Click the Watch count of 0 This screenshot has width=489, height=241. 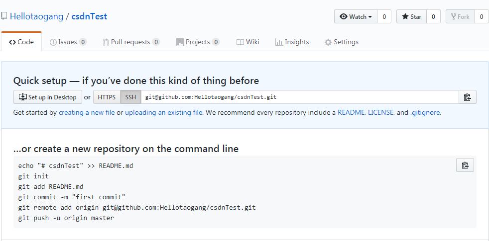[x=384, y=16]
